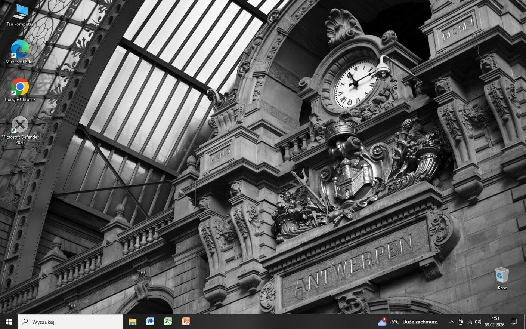Expand the hidden system tray icons
This screenshot has height=329, width=526.
pos(451,322)
